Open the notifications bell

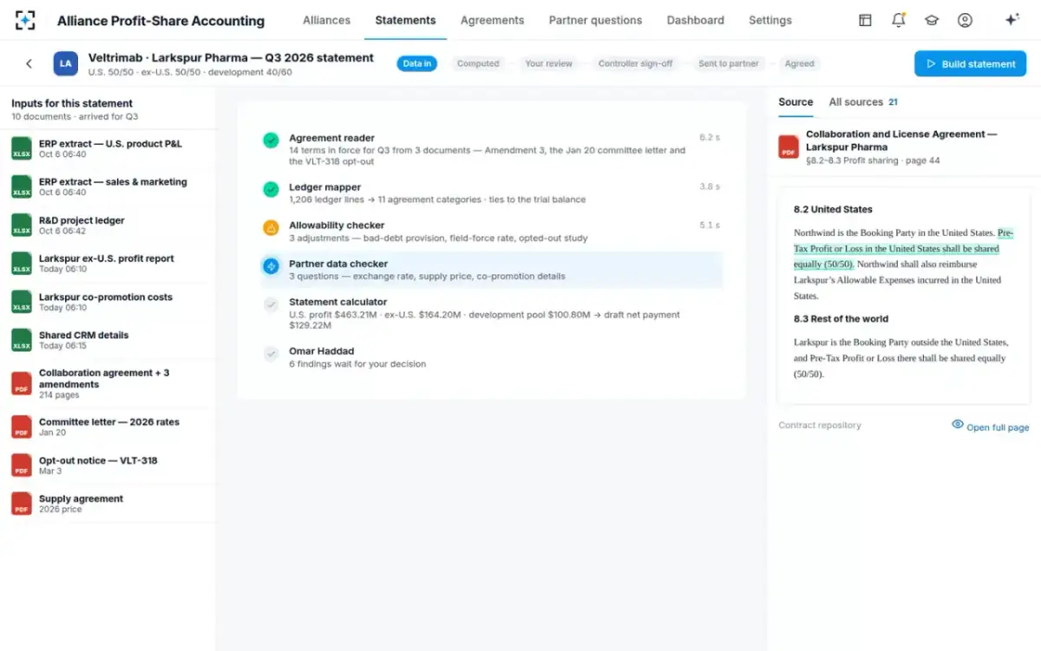899,20
